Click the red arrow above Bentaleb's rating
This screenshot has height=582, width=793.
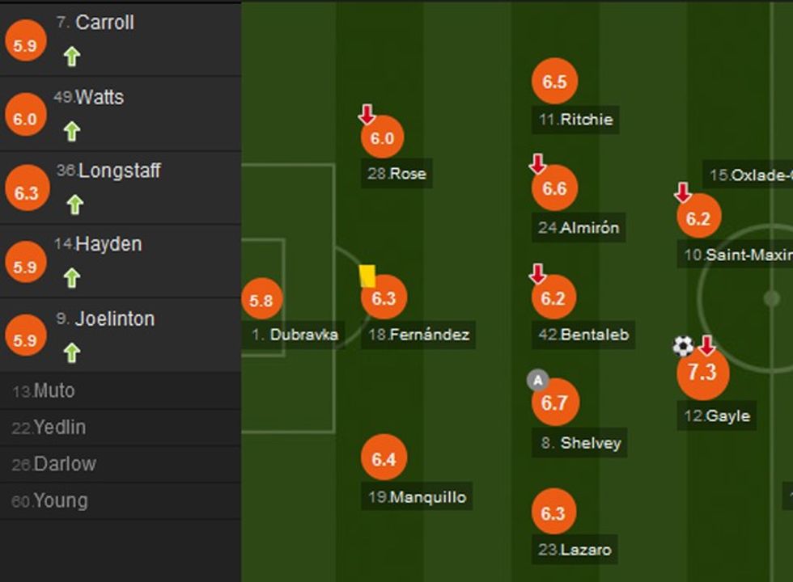(x=537, y=274)
